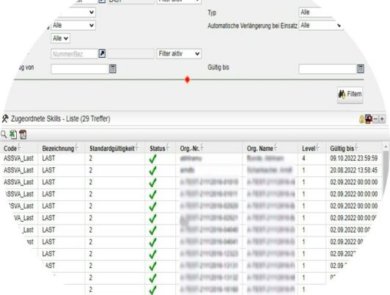Click the greyed field beside the lookup arrow
This screenshot has height=295, width=390.
coord(131,54)
